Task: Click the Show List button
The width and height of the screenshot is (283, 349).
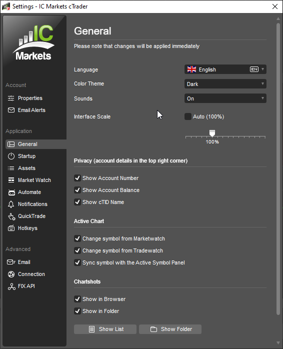Action: point(105,329)
